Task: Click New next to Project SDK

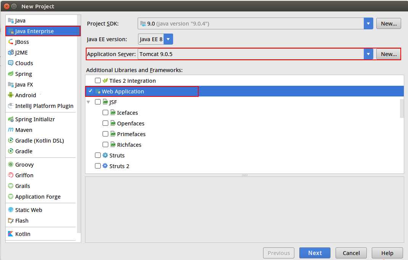Action: point(389,23)
